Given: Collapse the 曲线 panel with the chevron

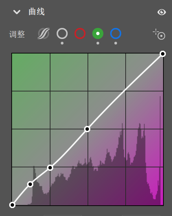Looking at the screenshot, I should point(17,12).
